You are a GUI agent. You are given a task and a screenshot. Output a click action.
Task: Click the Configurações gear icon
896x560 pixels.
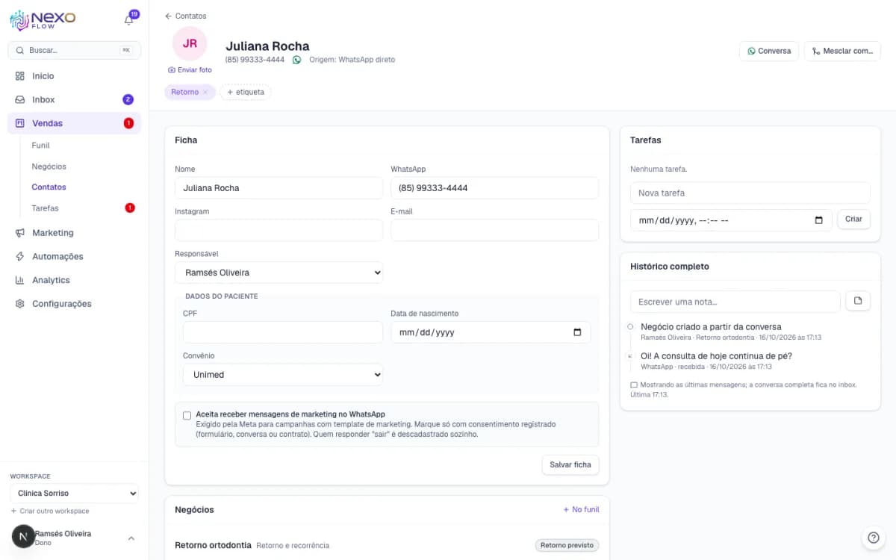click(20, 304)
